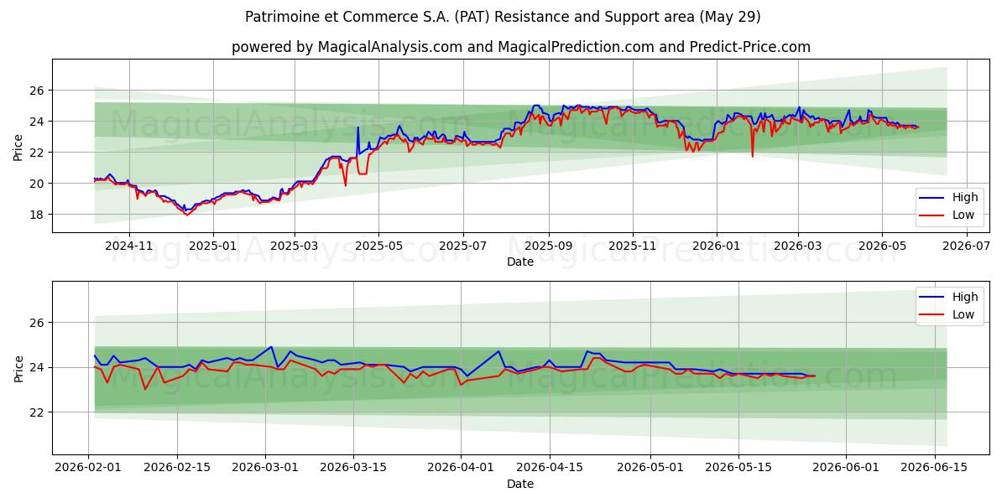Click the '2026-03-15' x-axis label on bottom chart

354,469
